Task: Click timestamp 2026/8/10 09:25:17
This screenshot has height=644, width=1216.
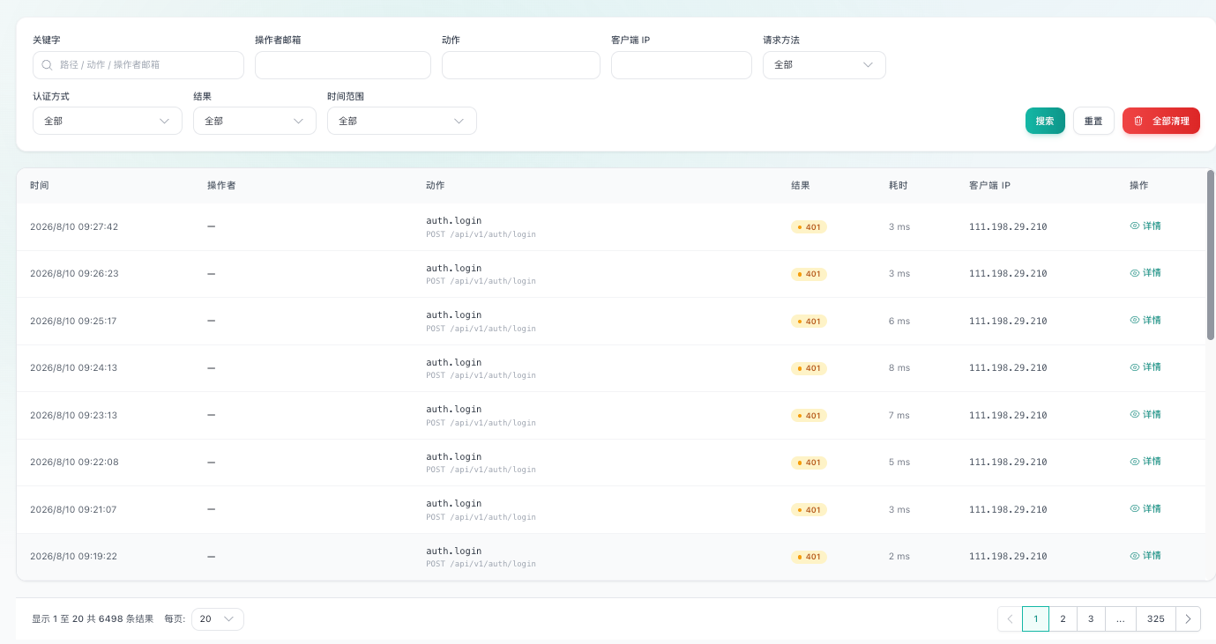Action: click(73, 322)
